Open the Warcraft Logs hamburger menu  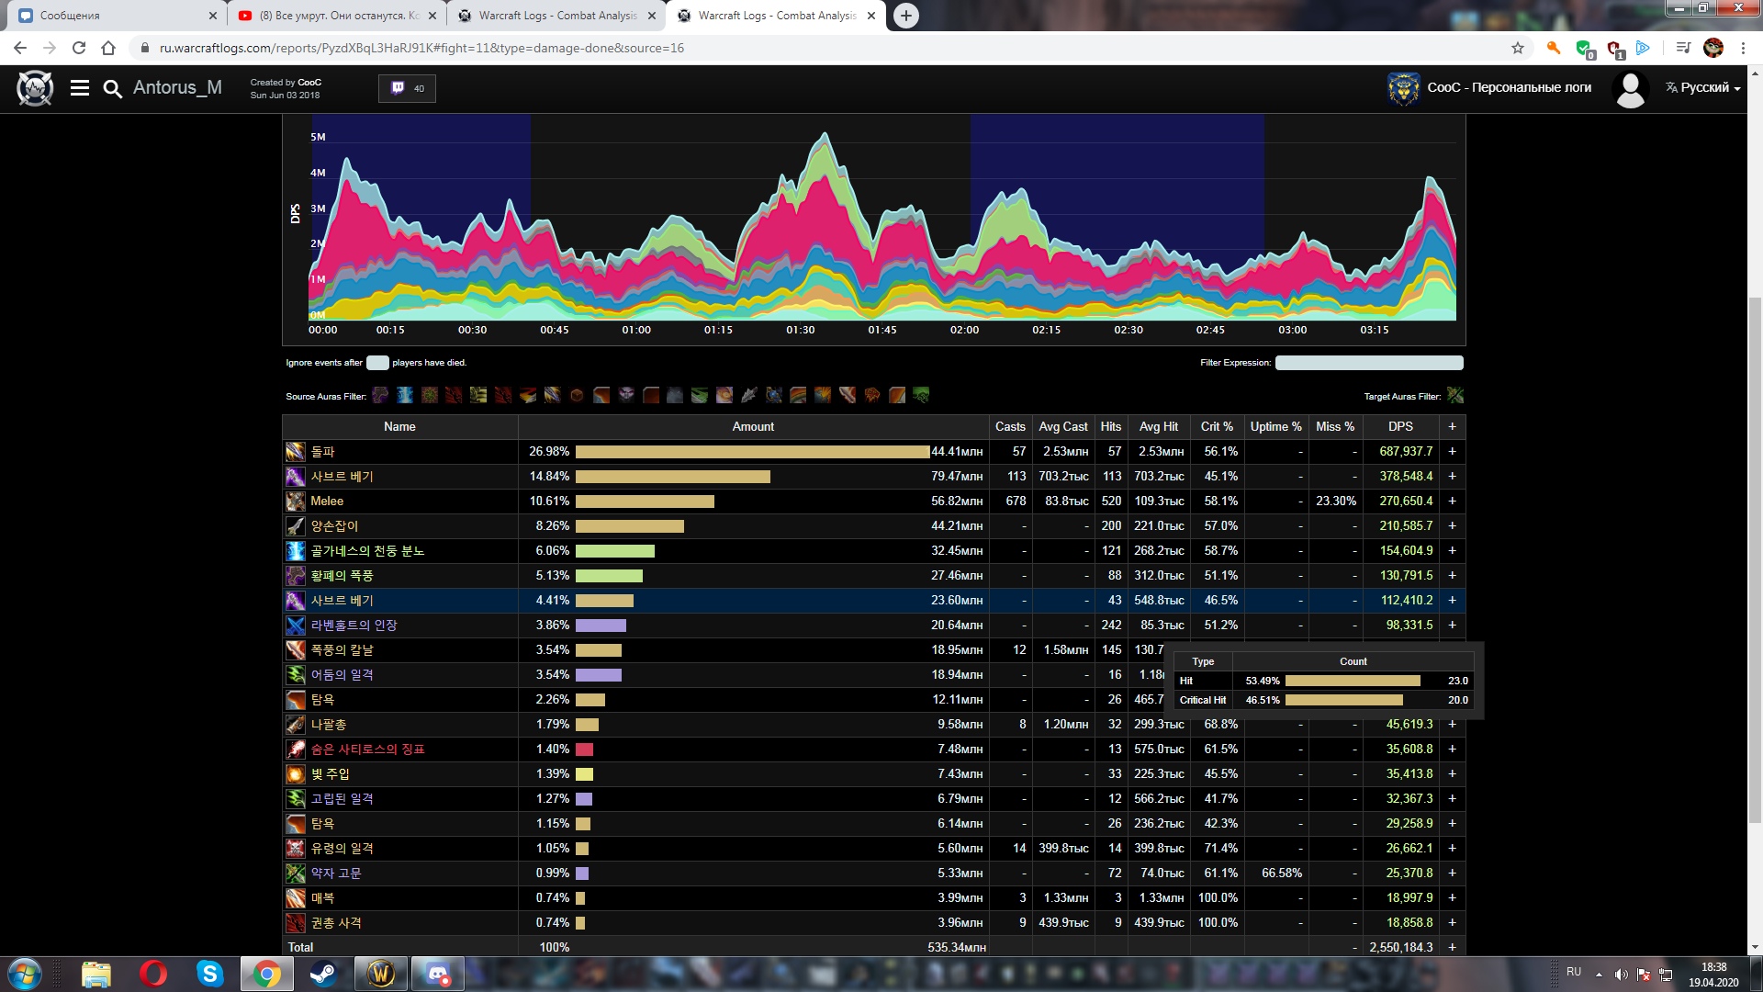point(80,88)
